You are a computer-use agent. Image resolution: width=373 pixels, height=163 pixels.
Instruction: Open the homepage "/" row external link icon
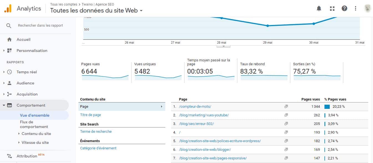click(x=286, y=132)
